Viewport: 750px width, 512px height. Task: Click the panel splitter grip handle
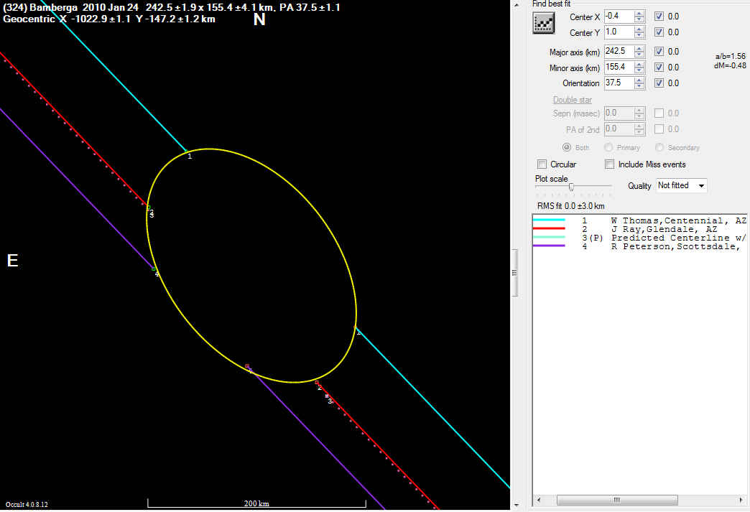[x=514, y=272]
